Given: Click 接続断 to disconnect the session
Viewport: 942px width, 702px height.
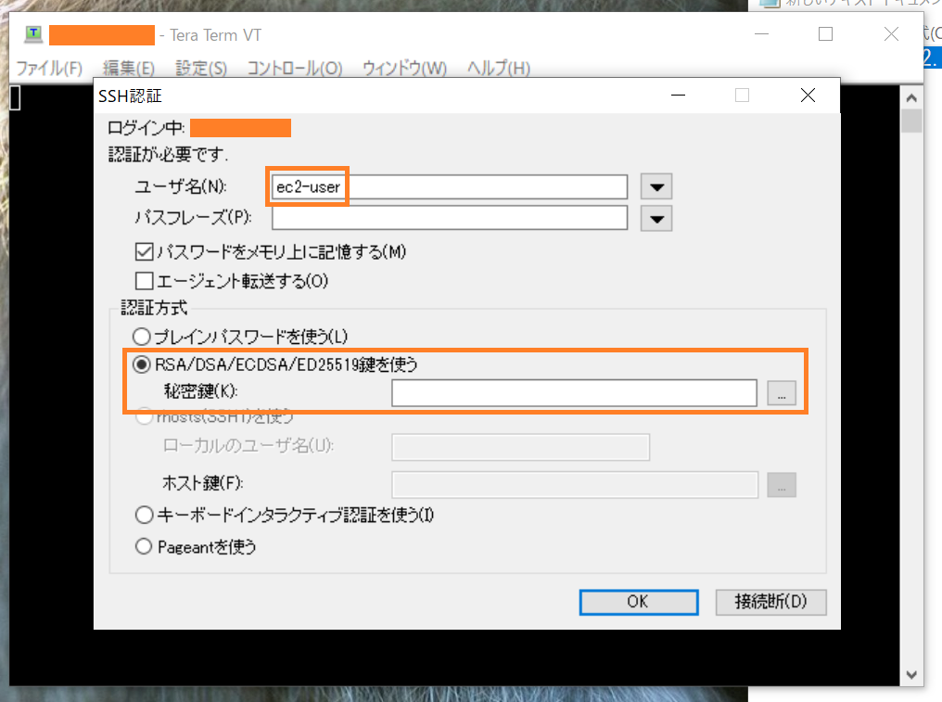Looking at the screenshot, I should tap(770, 602).
